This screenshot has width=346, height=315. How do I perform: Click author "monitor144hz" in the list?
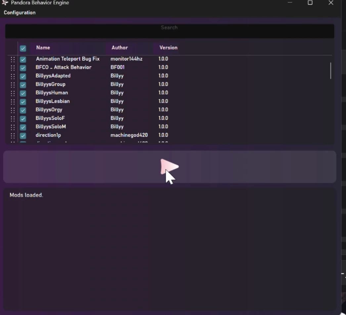126,59
